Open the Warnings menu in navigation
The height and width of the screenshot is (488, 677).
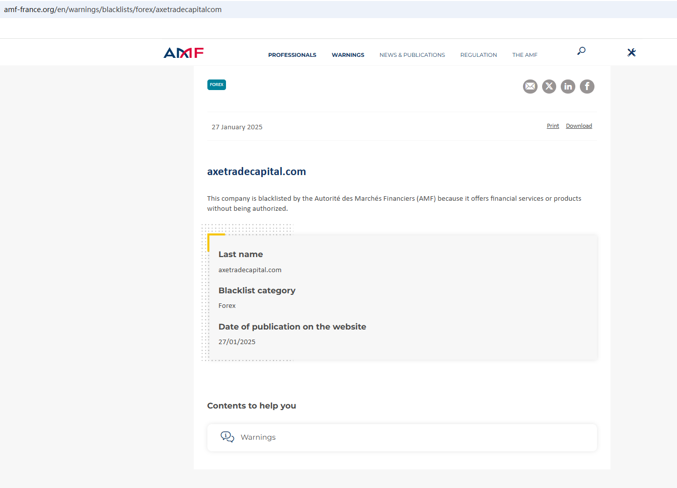(x=348, y=55)
